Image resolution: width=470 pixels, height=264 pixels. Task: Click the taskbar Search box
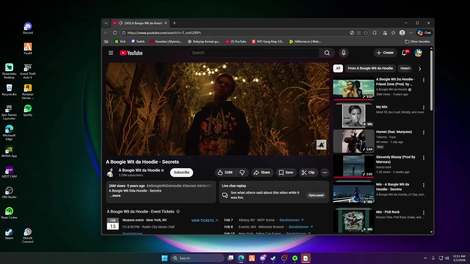(x=198, y=258)
